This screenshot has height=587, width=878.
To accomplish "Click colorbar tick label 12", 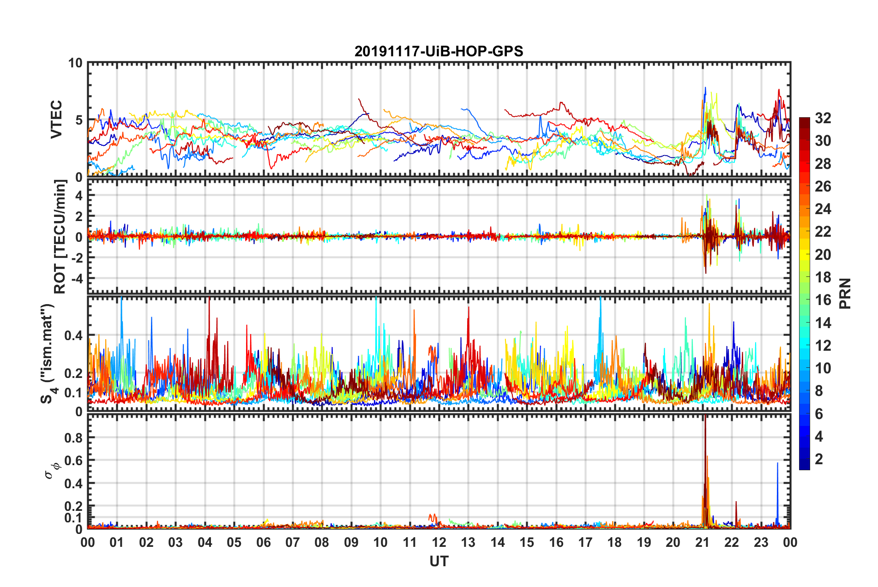I will [823, 346].
